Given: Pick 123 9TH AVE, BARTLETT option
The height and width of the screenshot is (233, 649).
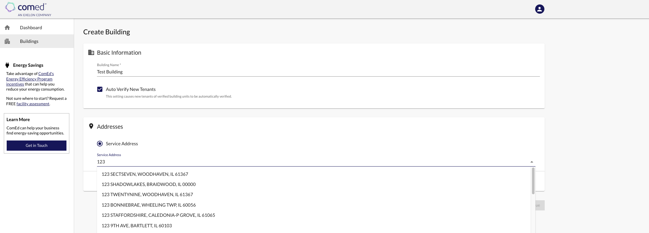Looking at the screenshot, I should 137,226.
